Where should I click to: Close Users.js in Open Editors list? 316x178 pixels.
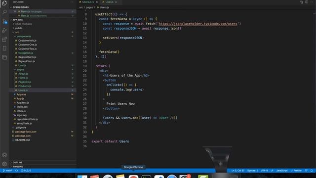[15, 11]
